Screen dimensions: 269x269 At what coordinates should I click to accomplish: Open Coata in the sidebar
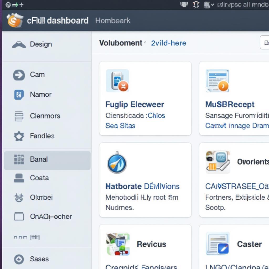(47, 178)
